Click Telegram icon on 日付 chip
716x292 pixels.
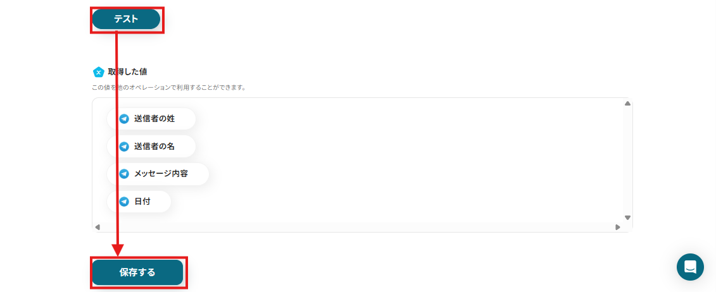(x=123, y=202)
